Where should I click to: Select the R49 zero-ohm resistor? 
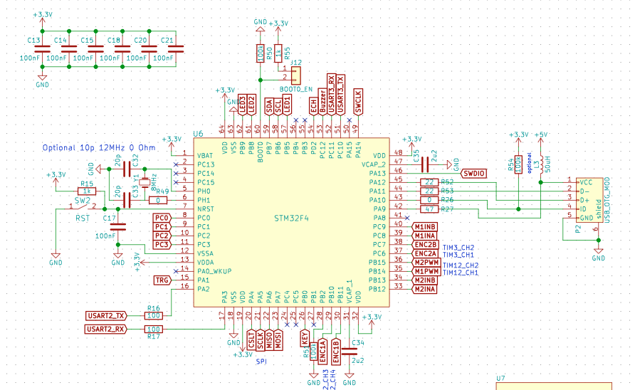coord(158,200)
